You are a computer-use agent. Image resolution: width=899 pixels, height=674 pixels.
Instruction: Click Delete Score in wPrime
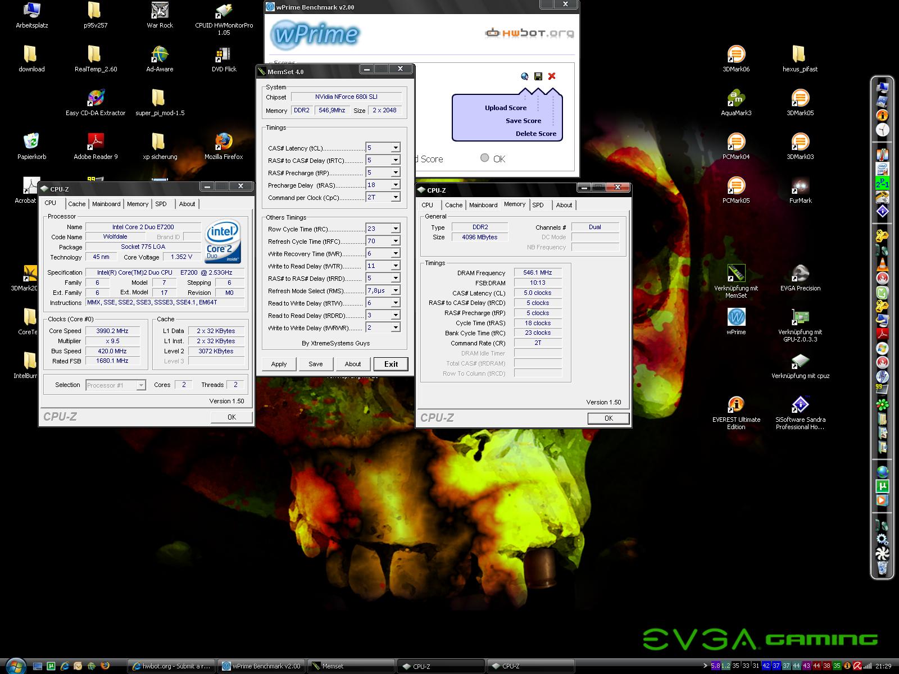(536, 134)
